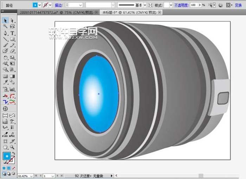This screenshot has height=179, width=246.
Task: Click the large blue Fill color swatch
Action: click(x=6, y=156)
